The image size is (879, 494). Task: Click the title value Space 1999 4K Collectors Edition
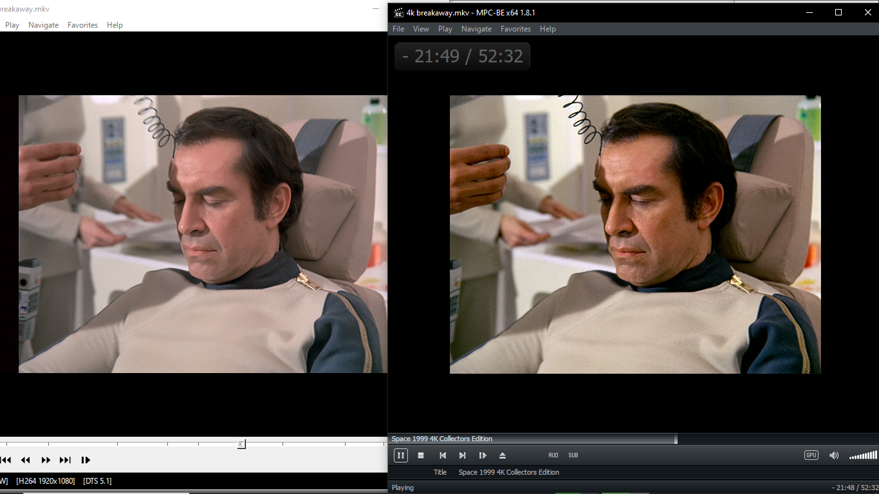coord(509,472)
